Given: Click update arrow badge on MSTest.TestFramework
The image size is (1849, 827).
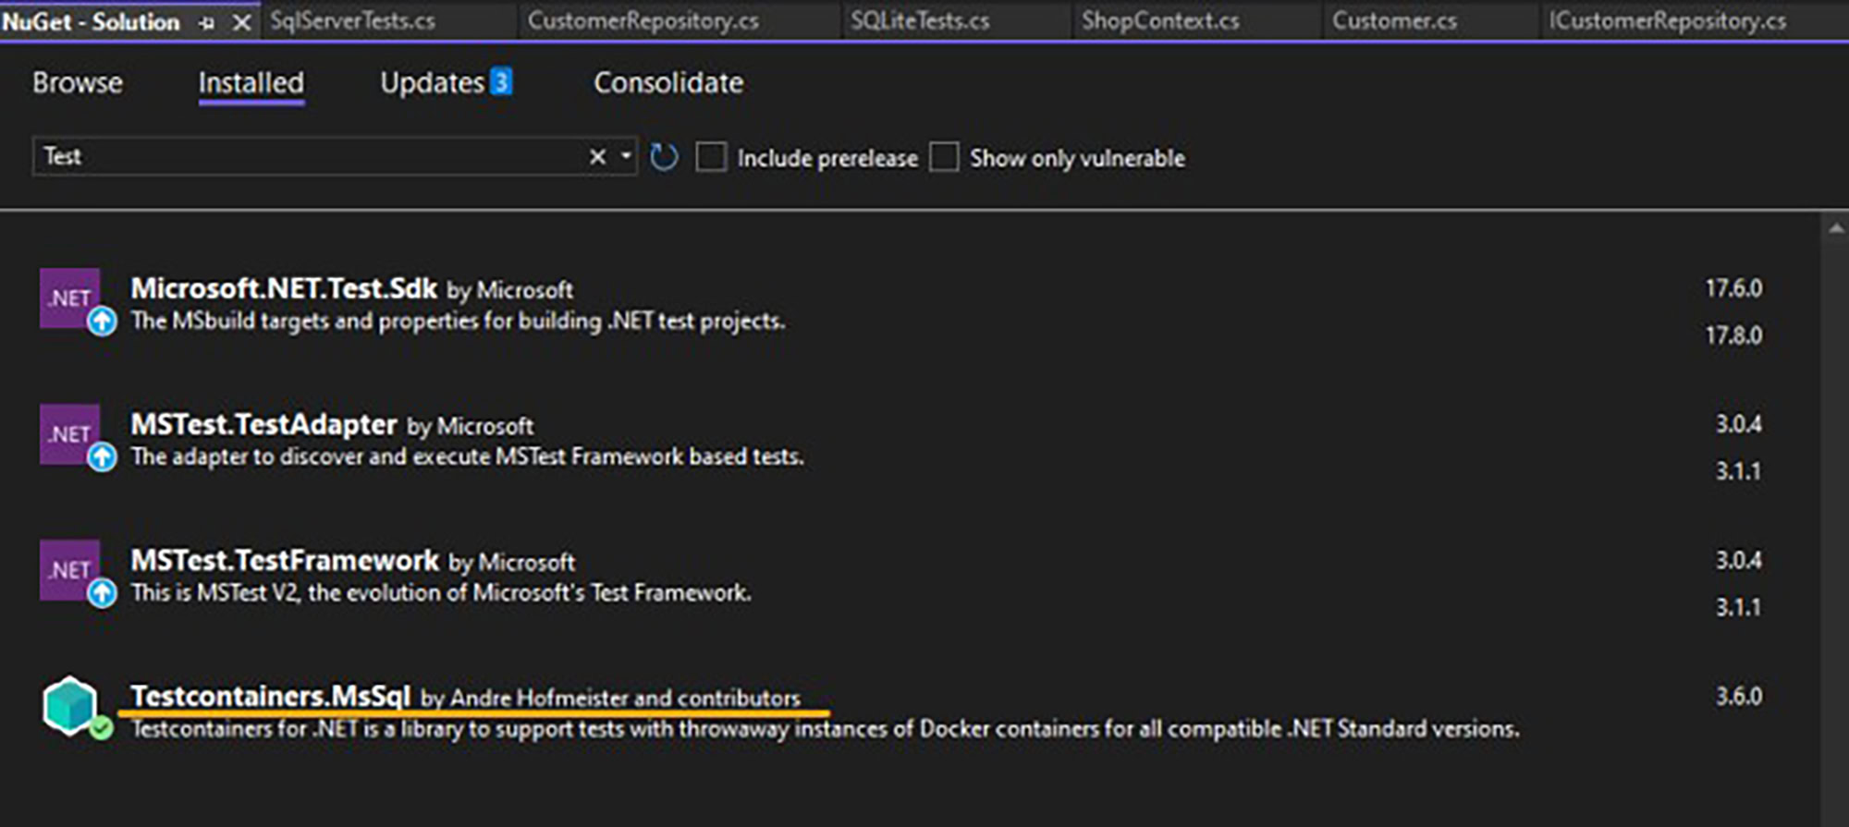Looking at the screenshot, I should pyautogui.click(x=102, y=593).
